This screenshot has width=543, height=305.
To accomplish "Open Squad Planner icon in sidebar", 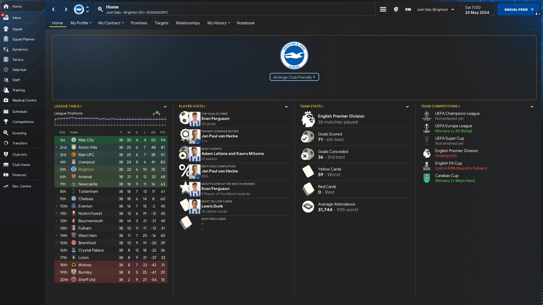I will coord(6,39).
